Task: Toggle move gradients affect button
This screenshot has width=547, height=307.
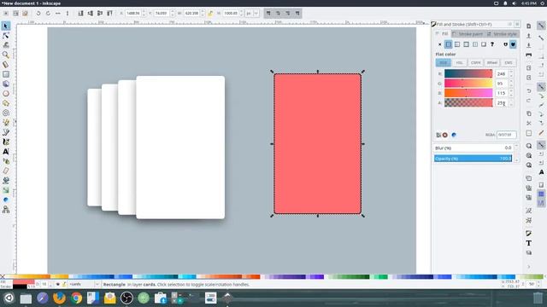Action: click(x=288, y=14)
